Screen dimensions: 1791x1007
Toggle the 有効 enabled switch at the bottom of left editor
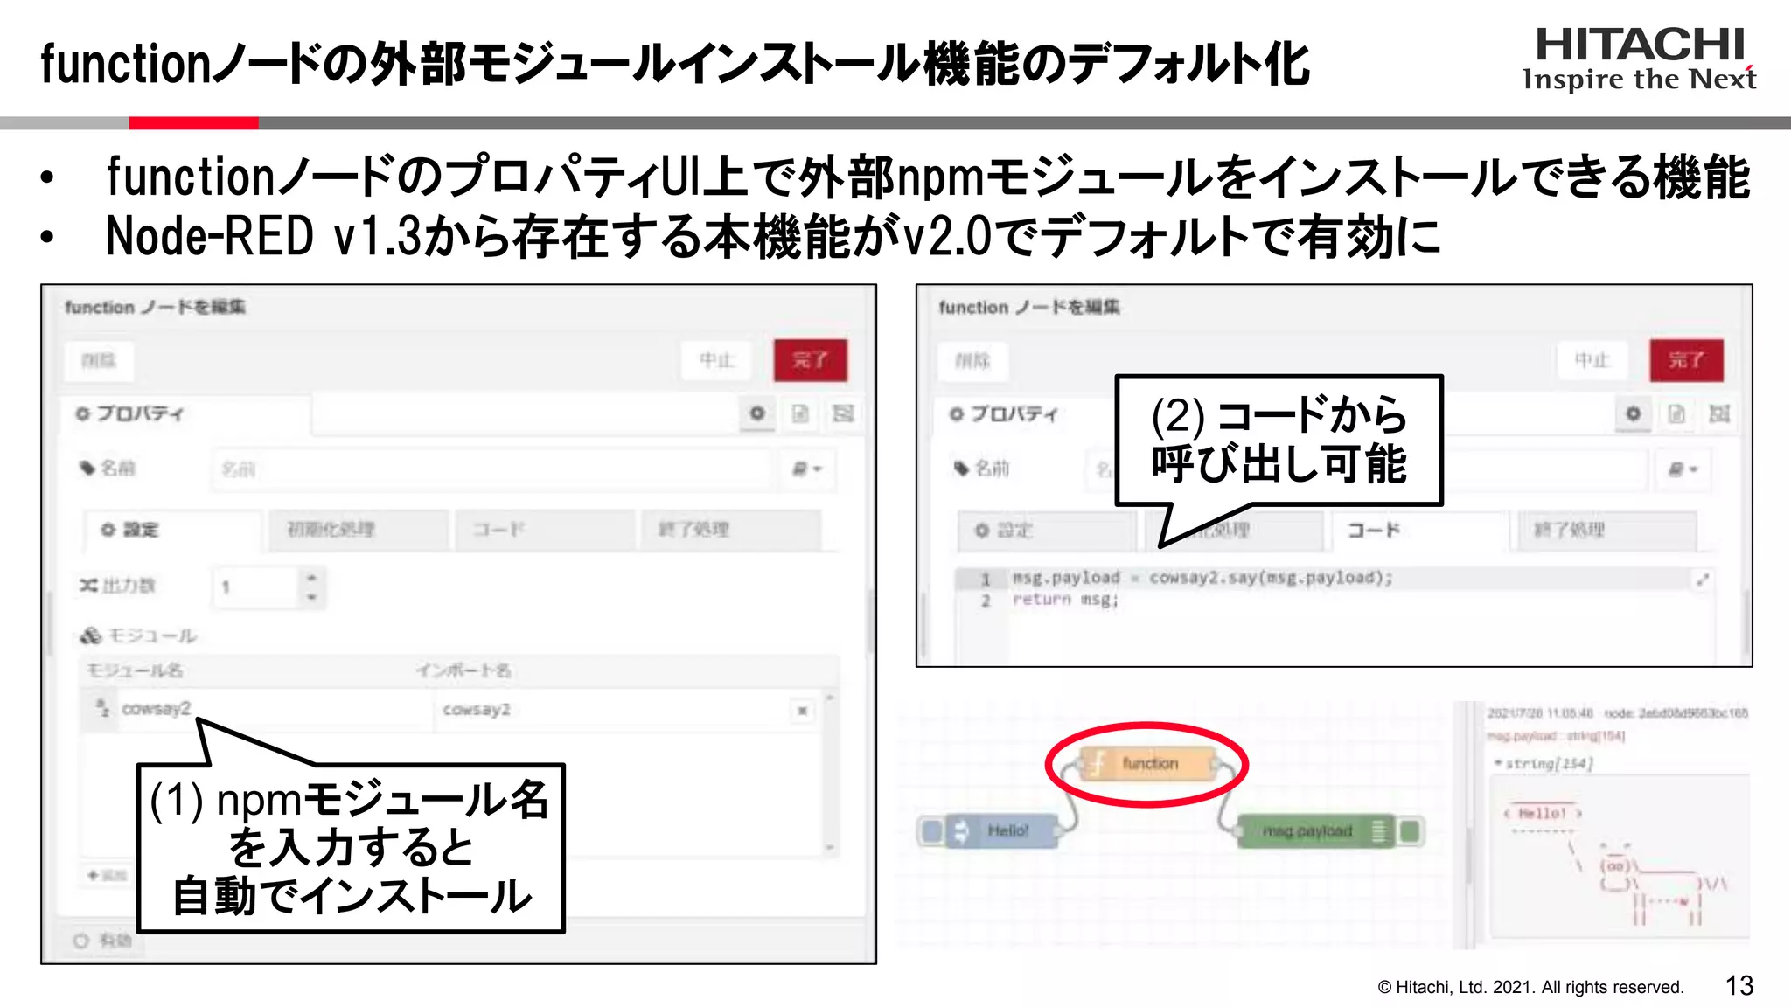pos(101,941)
